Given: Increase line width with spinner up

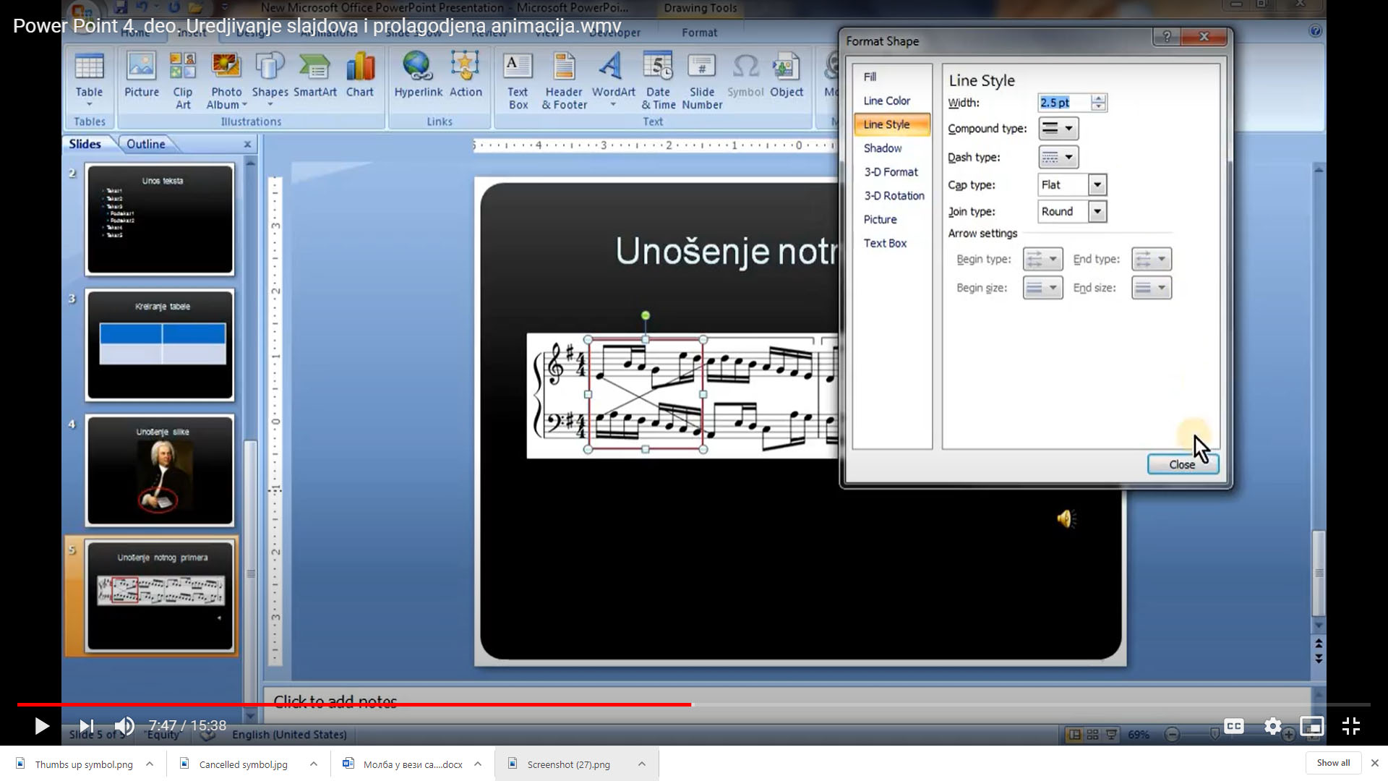Looking at the screenshot, I should [1098, 98].
